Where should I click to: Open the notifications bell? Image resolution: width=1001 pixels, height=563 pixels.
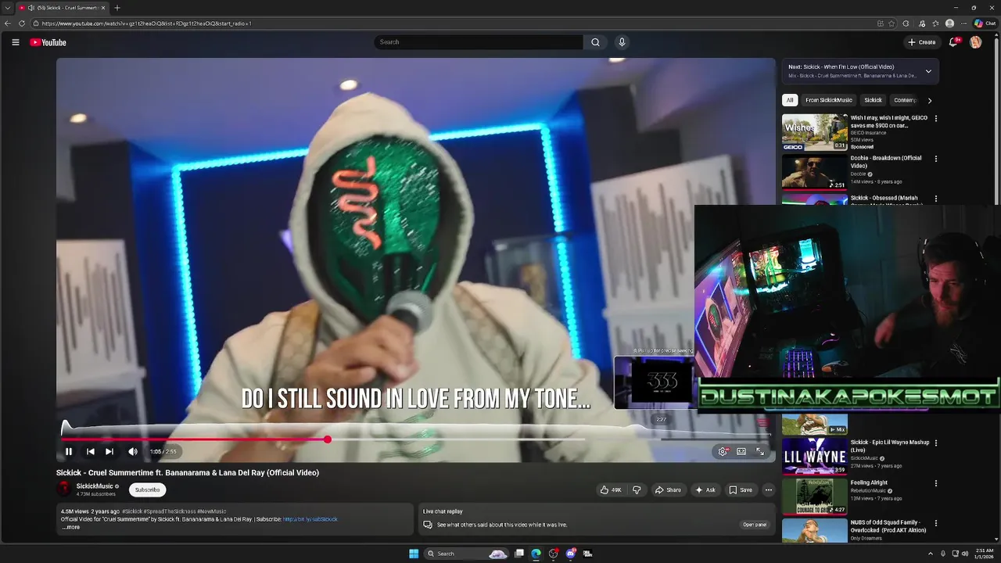953,42
